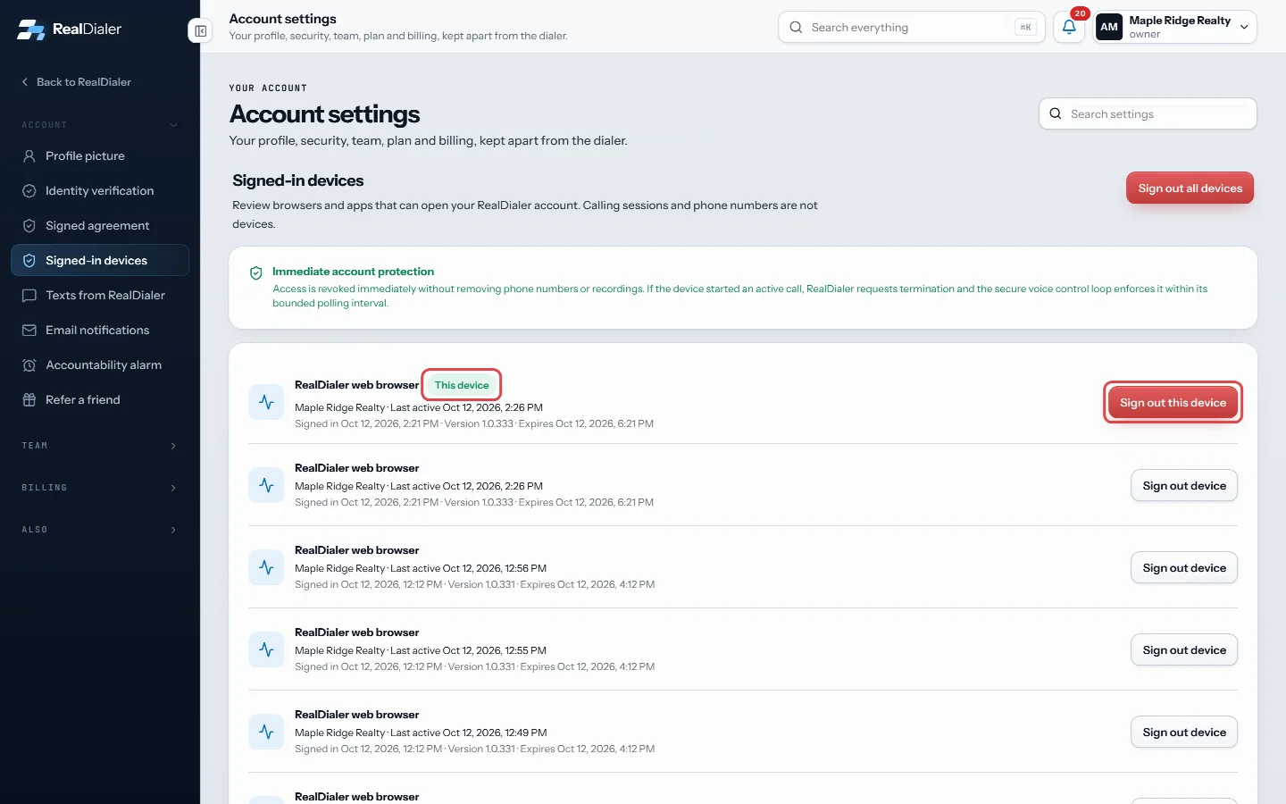Open Identity verification settings

100,190
